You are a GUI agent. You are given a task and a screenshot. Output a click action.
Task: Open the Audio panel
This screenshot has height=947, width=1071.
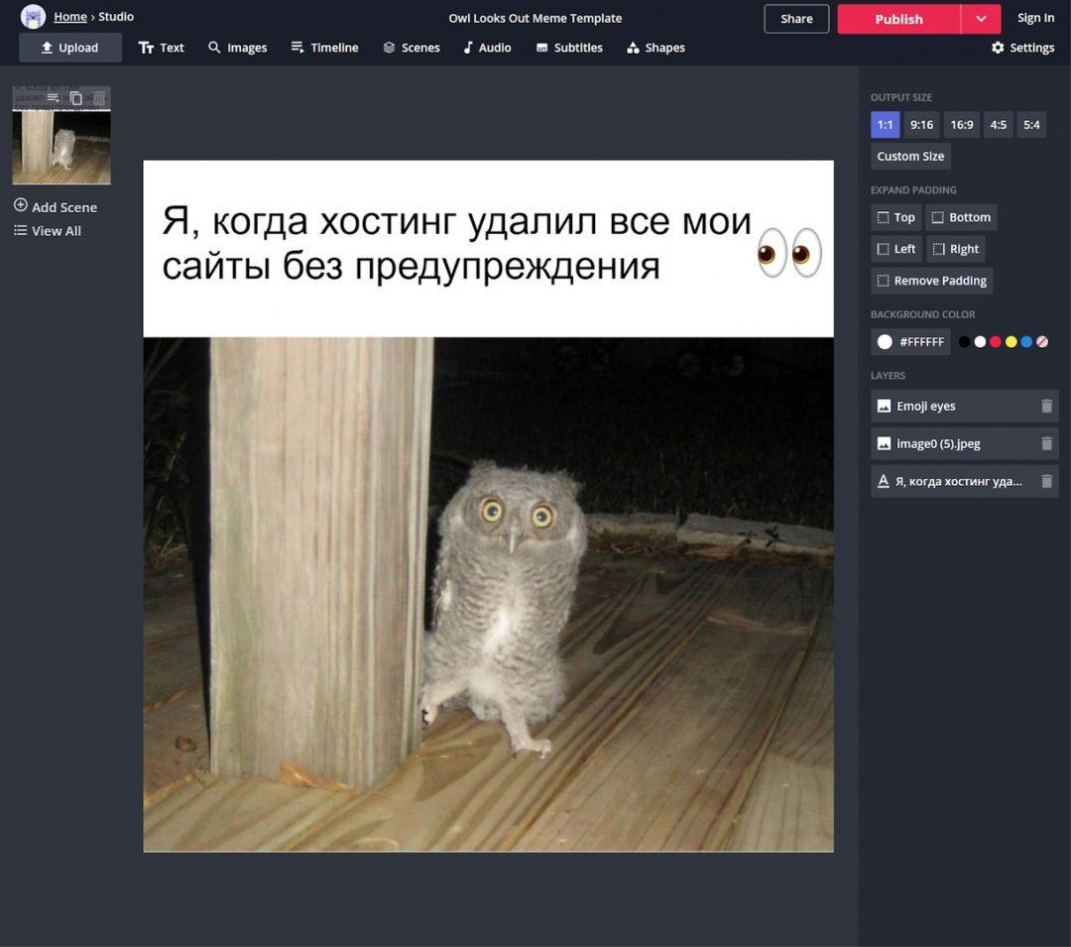[487, 47]
